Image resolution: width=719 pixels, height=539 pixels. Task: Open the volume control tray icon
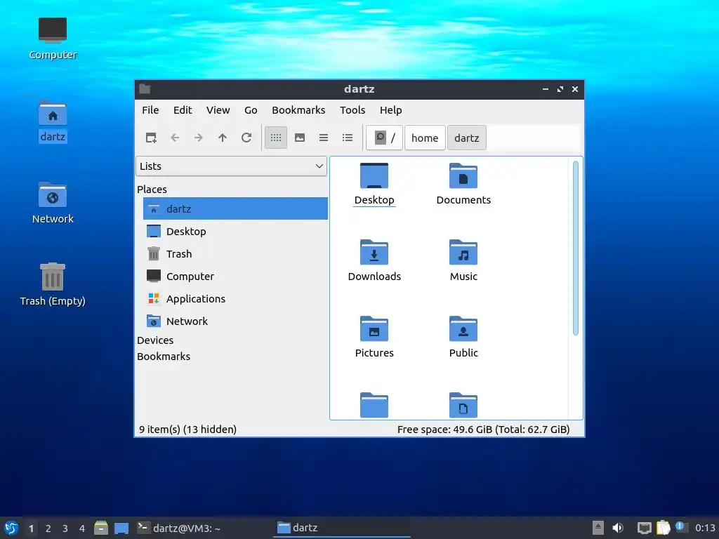point(618,528)
